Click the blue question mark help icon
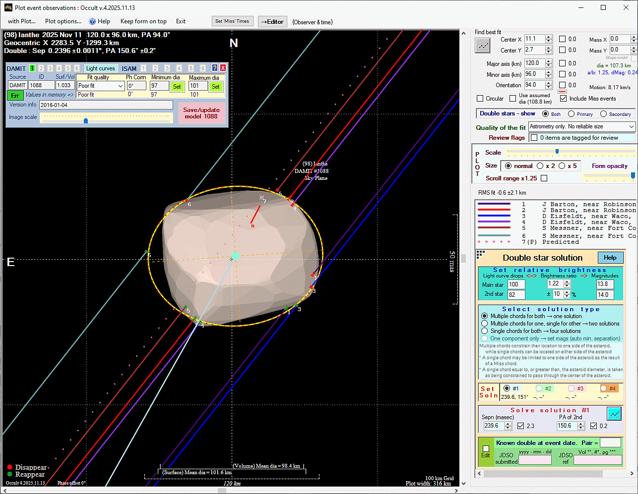The height and width of the screenshot is (494, 638). coord(214,68)
